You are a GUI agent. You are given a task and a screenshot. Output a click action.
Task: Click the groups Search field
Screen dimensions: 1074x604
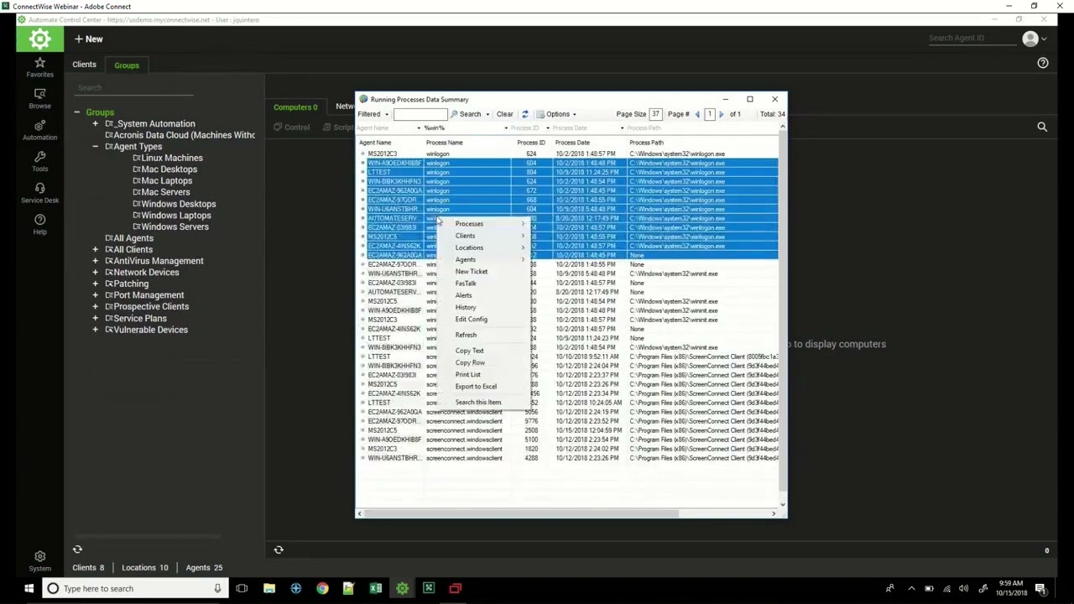pyautogui.click(x=134, y=87)
